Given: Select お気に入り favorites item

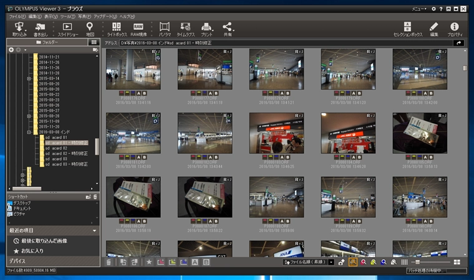Looking at the screenshot, I should (32, 251).
